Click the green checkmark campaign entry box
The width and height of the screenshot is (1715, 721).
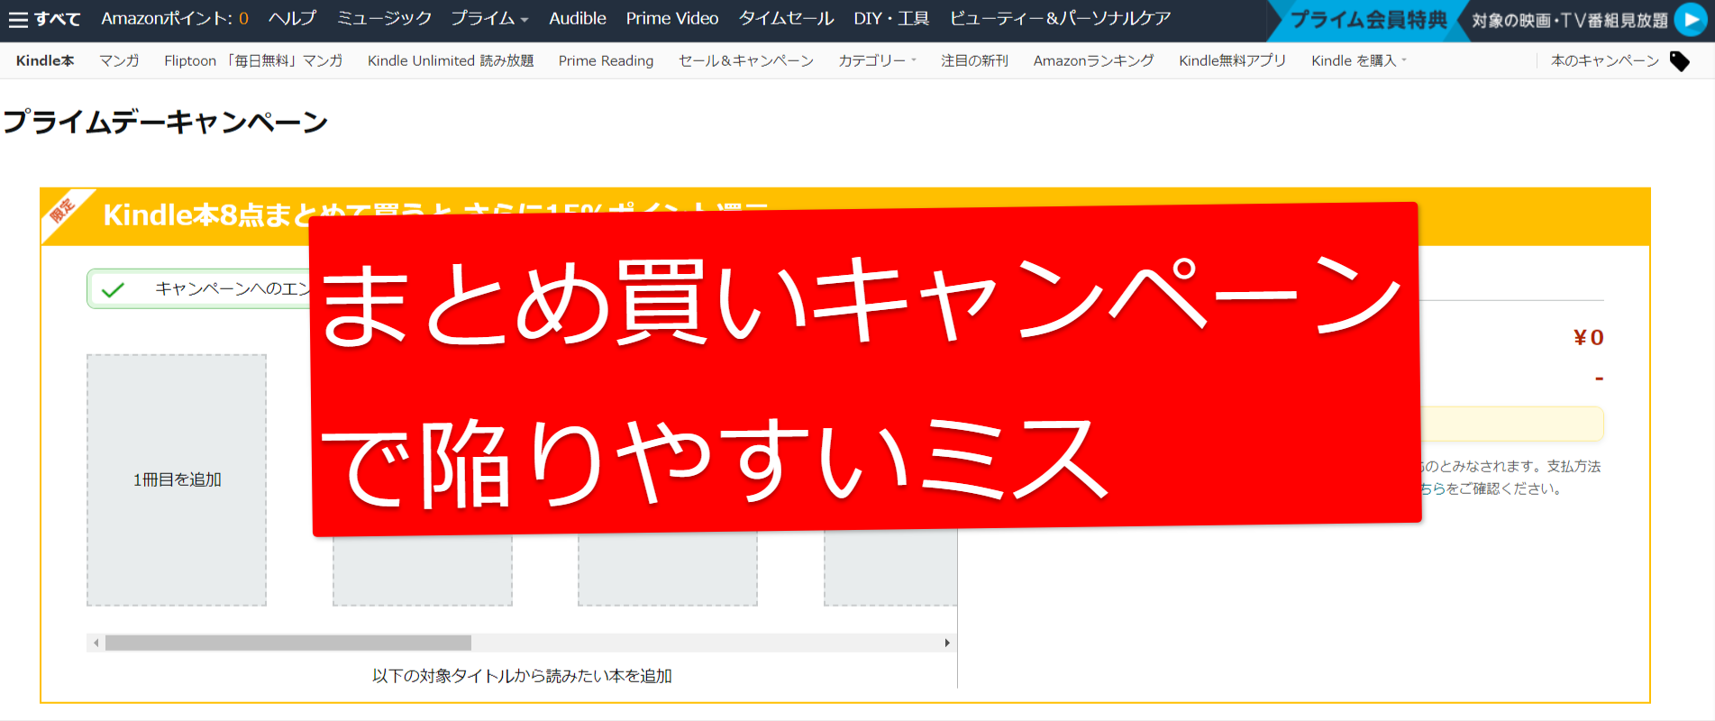tap(198, 289)
